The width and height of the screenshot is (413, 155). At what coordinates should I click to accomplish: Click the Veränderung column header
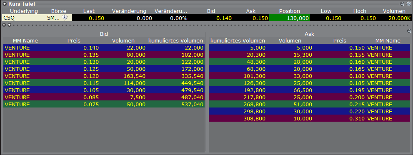[129, 11]
